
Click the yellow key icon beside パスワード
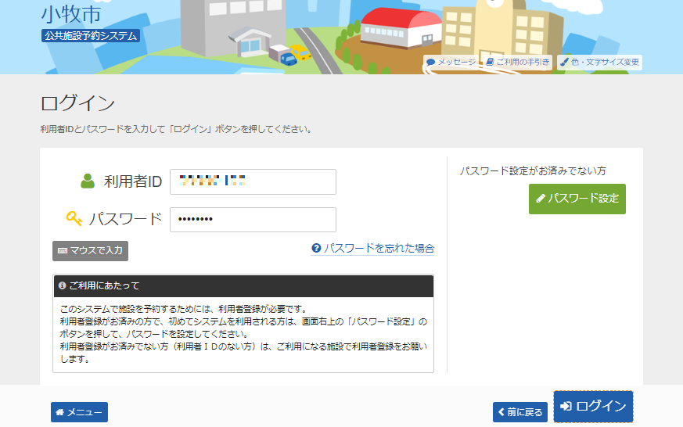coord(74,218)
